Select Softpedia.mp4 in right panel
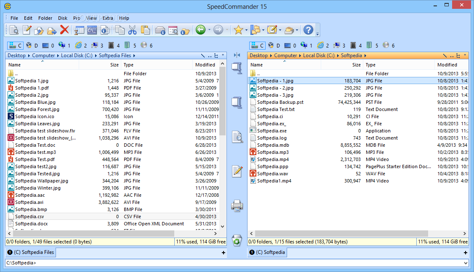This screenshot has height=272, width=474. (273, 159)
